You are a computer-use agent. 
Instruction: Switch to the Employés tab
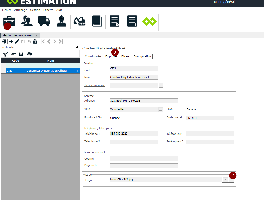(111, 56)
